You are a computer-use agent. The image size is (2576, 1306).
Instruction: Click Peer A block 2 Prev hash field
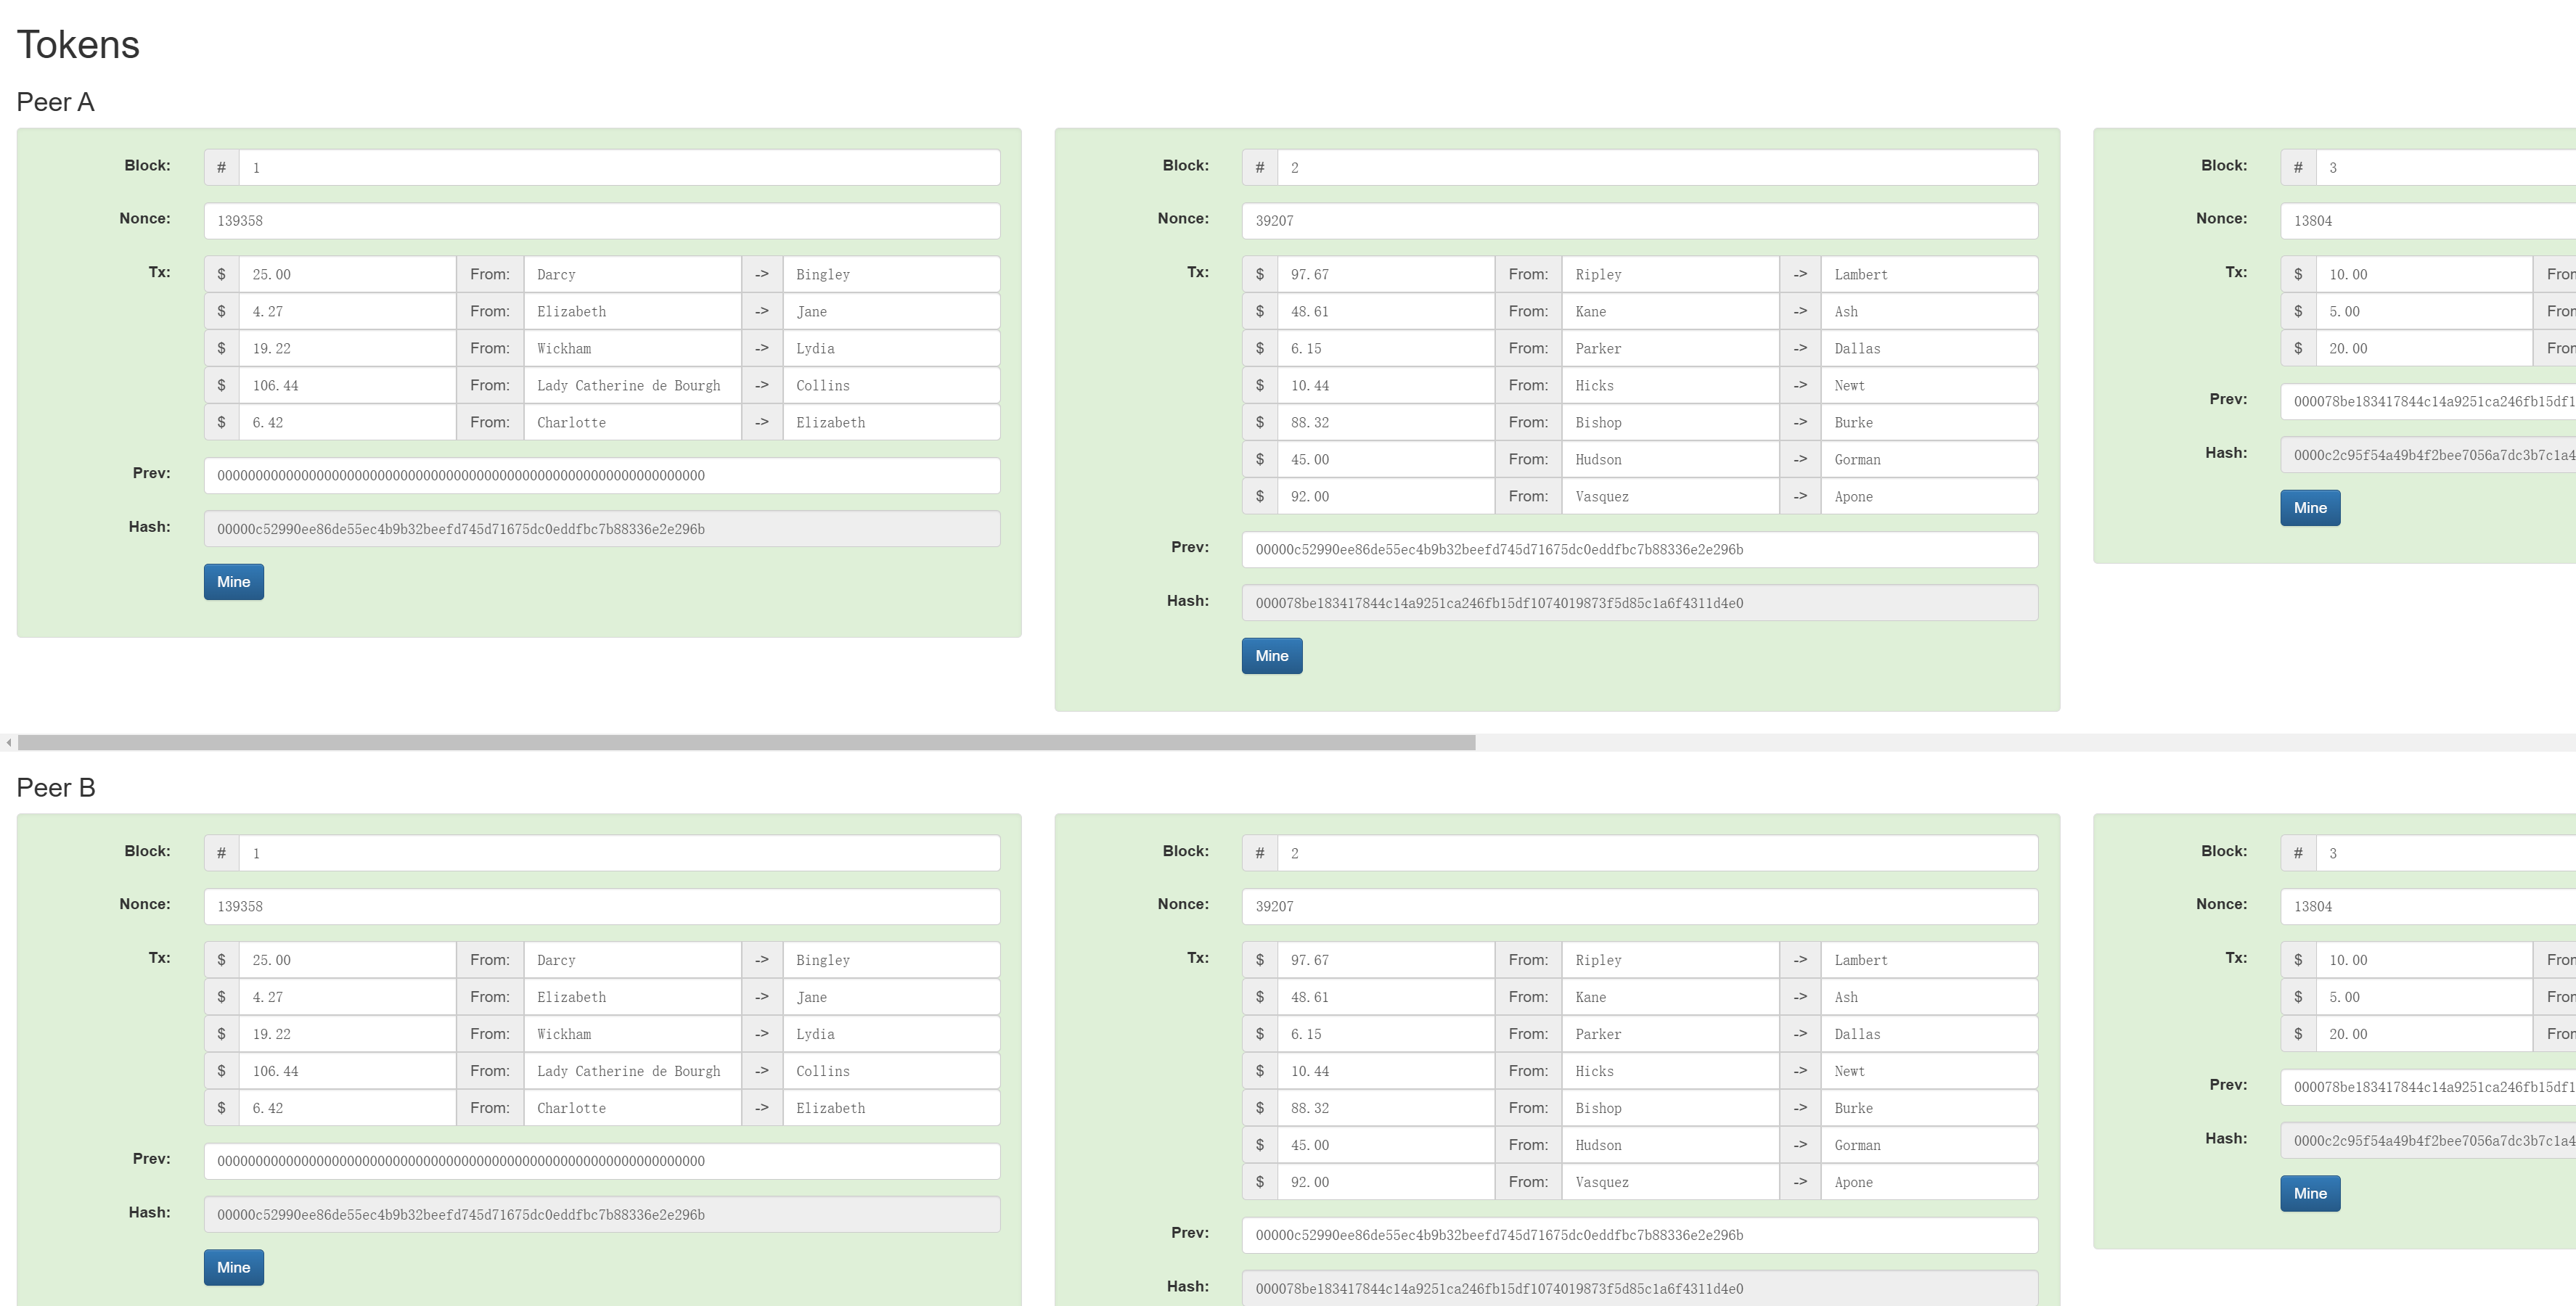pos(1639,549)
